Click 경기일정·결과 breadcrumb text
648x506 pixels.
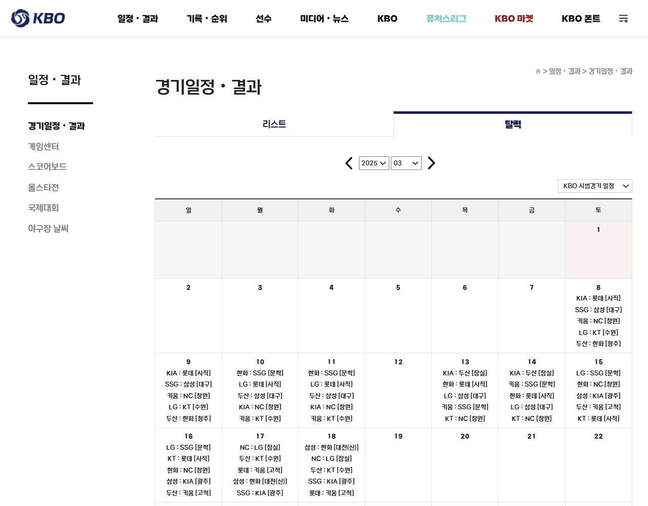point(611,71)
